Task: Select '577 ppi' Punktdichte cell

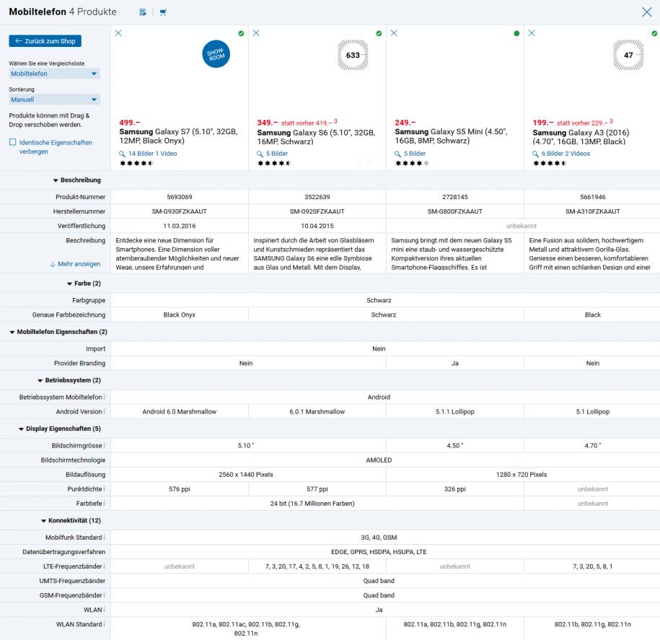Action: pyautogui.click(x=317, y=489)
